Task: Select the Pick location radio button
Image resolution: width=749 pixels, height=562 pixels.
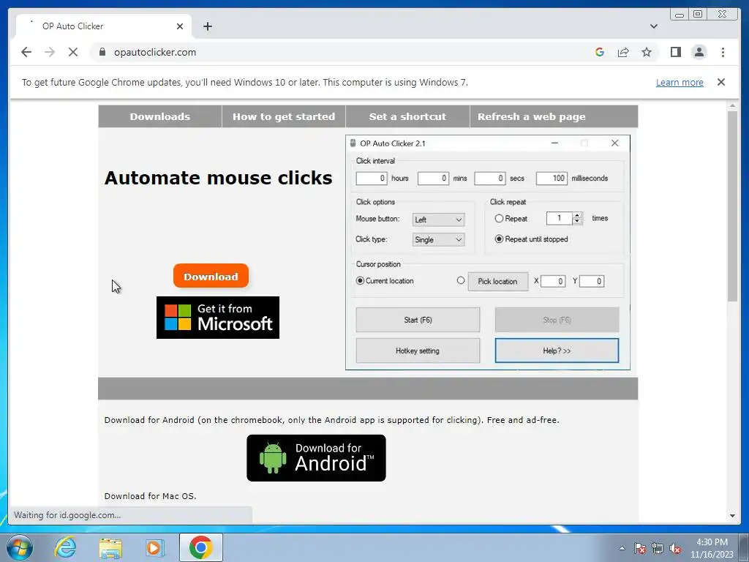Action: click(x=461, y=280)
